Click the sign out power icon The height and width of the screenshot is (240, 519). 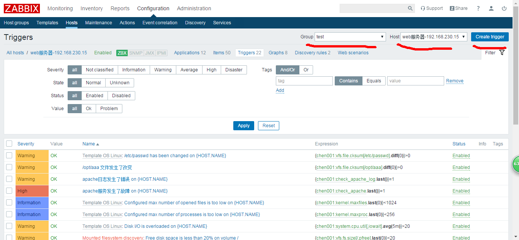[504, 8]
